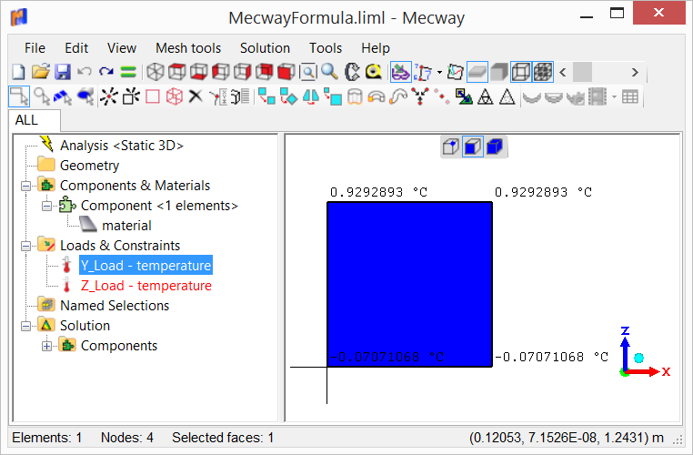
Task: Click the Redo arrow icon
Action: [x=106, y=72]
